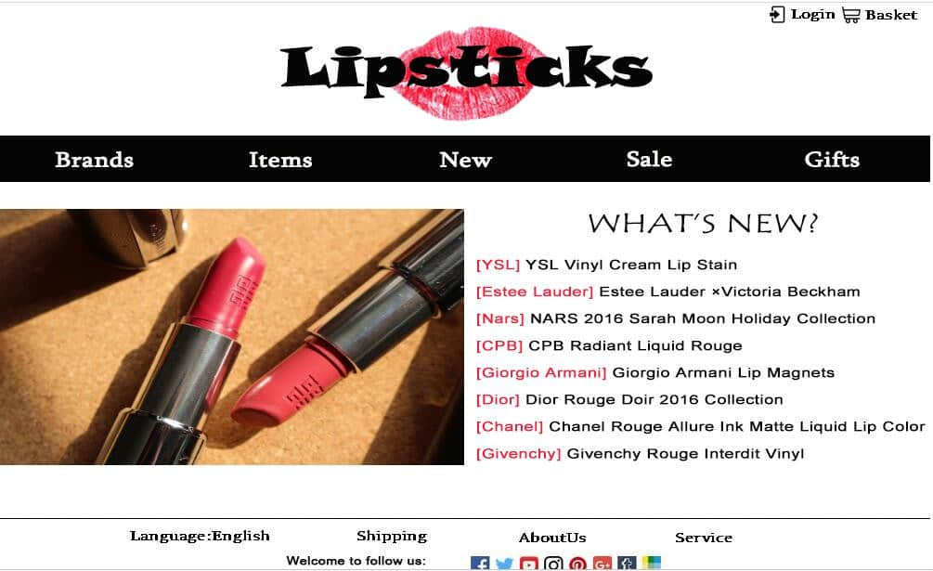Image resolution: width=933 pixels, height=571 pixels.
Task: Open the Items menu
Action: pyautogui.click(x=280, y=160)
